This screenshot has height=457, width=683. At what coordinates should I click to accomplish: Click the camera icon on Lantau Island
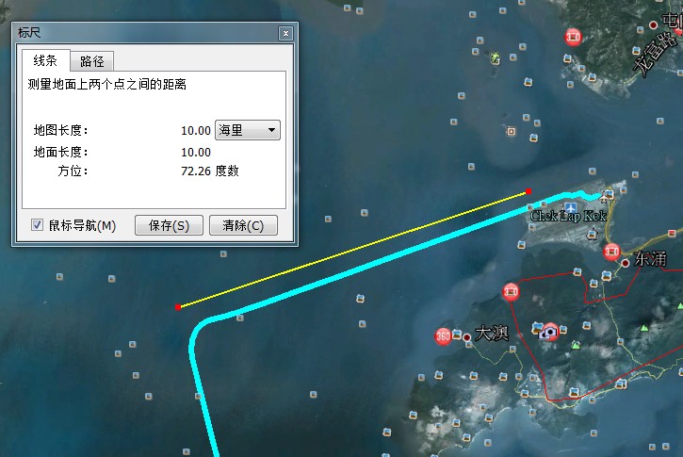coord(550,332)
